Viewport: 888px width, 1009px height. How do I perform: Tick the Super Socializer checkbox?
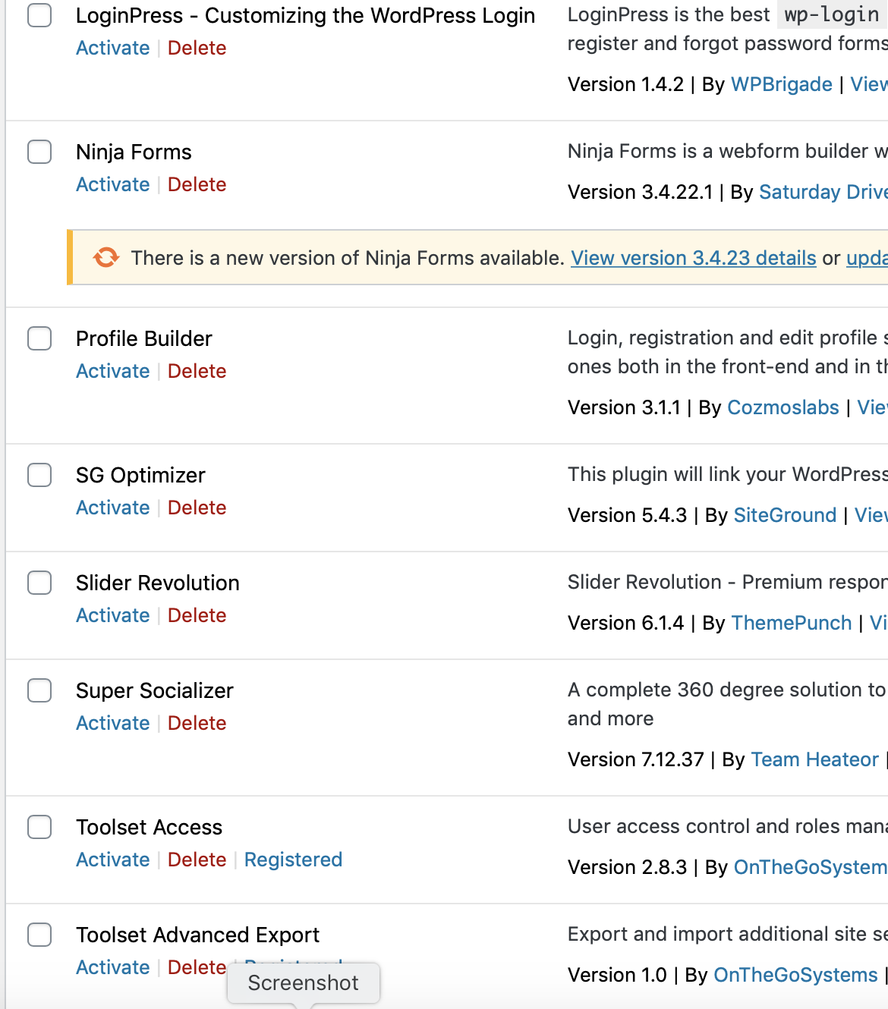coord(39,690)
